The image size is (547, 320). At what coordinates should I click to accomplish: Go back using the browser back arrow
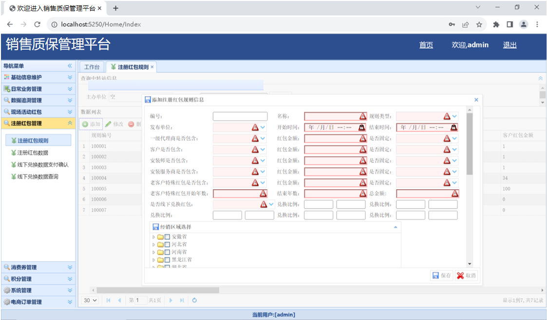coord(10,24)
